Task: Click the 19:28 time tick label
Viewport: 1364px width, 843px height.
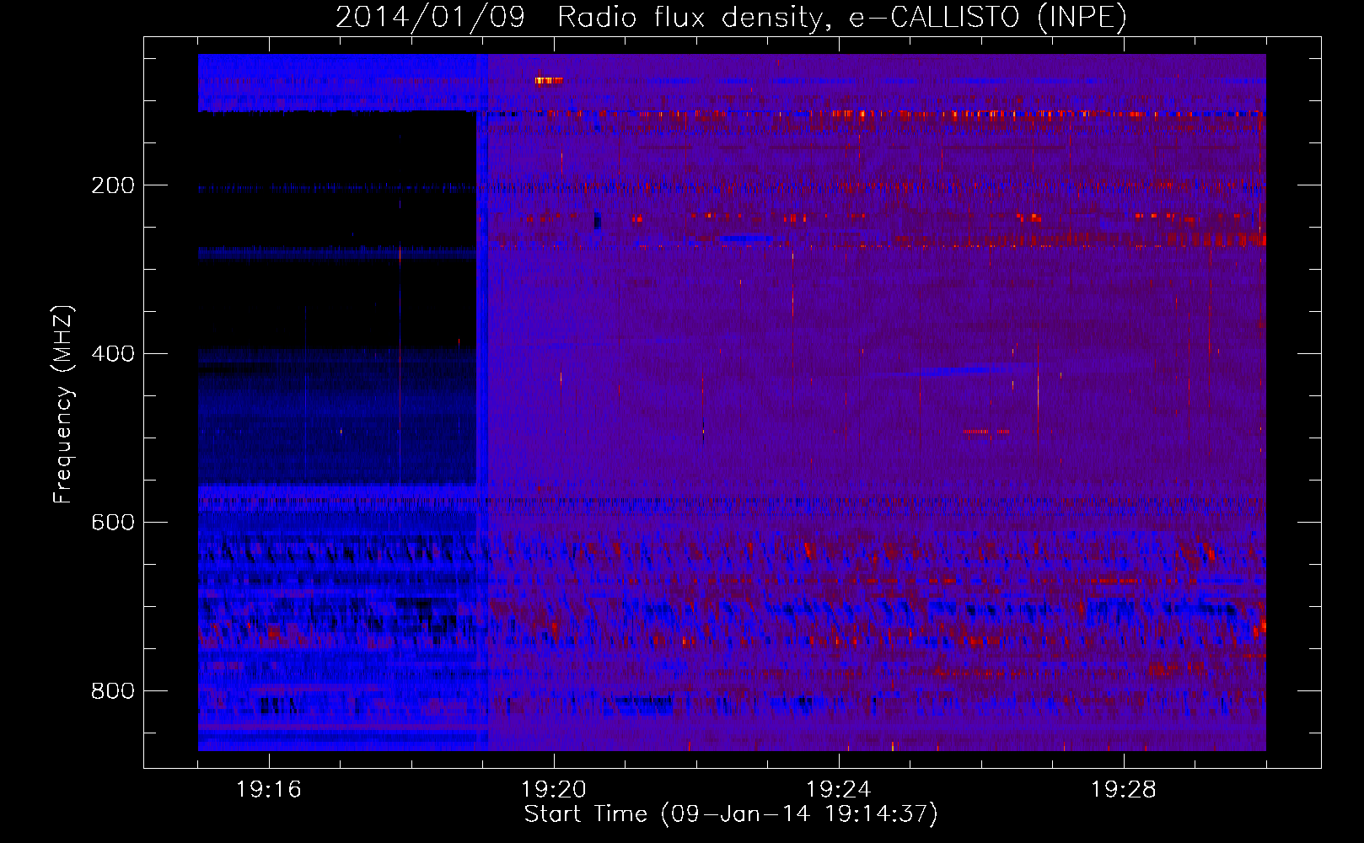Action: [1124, 790]
